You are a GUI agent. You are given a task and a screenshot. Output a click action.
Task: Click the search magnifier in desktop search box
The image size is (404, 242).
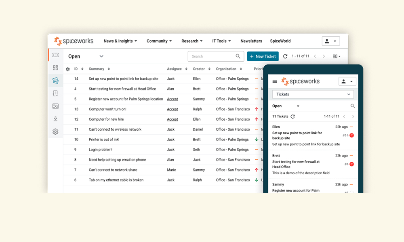click(238, 56)
